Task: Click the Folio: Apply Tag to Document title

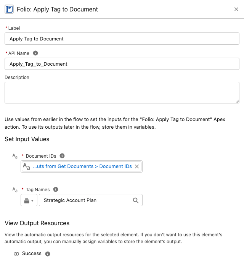Action: 58,9
